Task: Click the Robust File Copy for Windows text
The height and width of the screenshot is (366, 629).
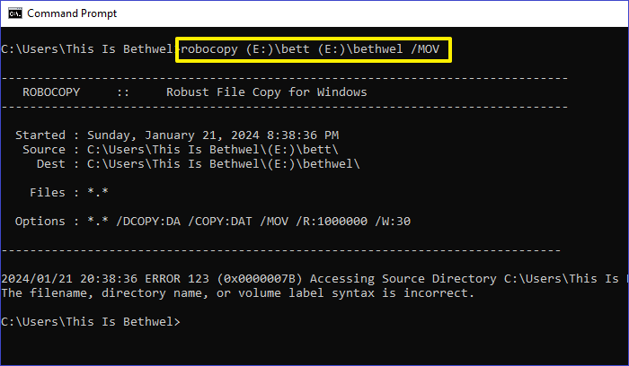Action: click(267, 92)
